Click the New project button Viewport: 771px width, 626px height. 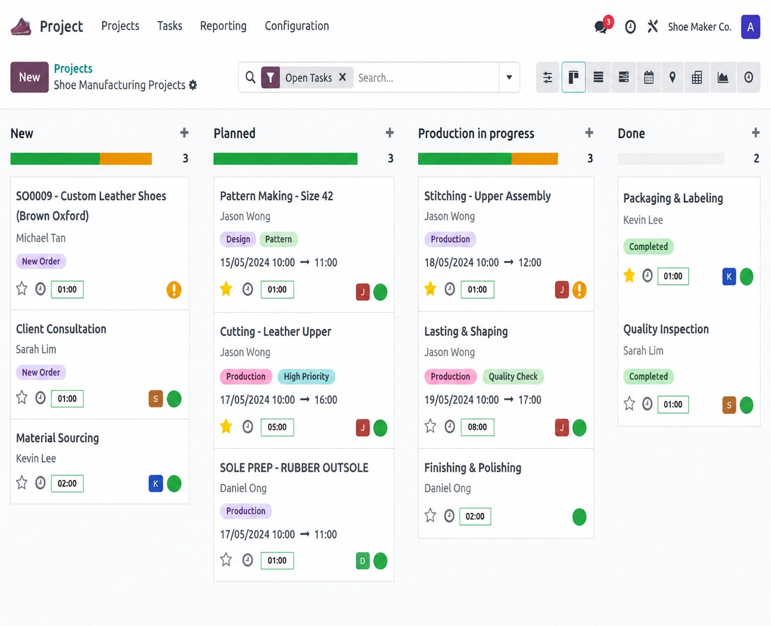click(29, 77)
